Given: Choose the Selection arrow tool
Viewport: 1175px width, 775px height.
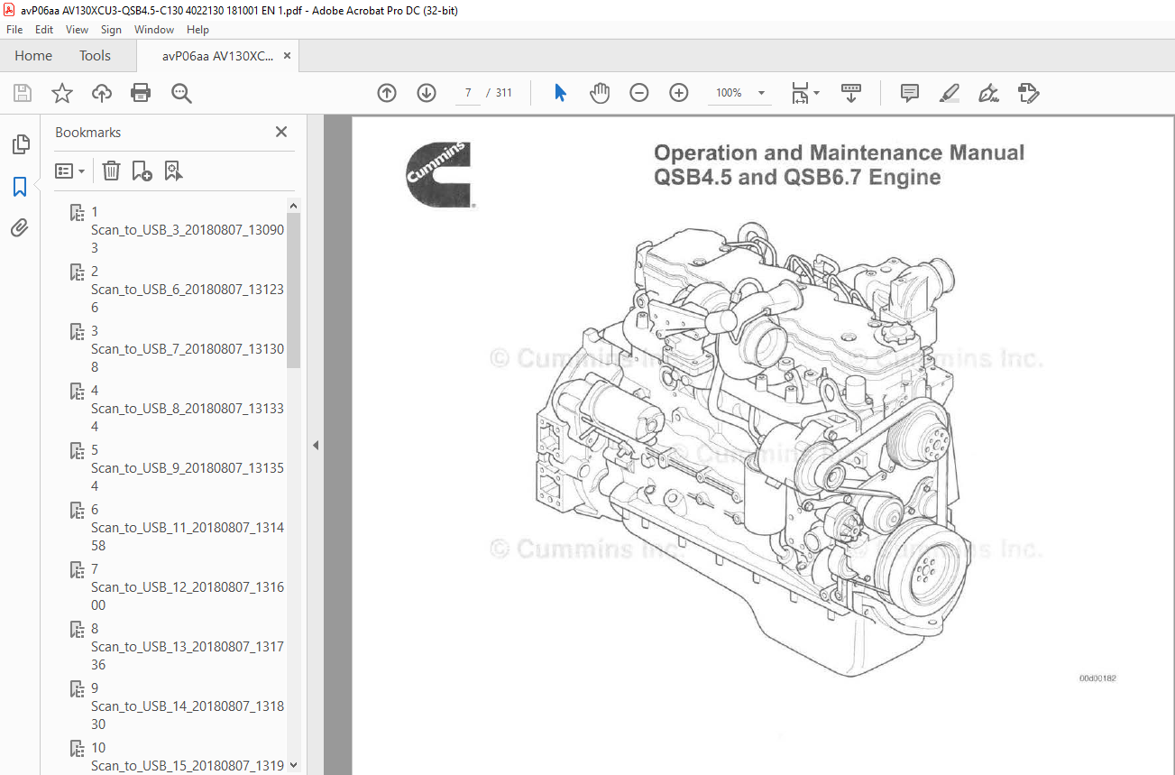Looking at the screenshot, I should (560, 93).
